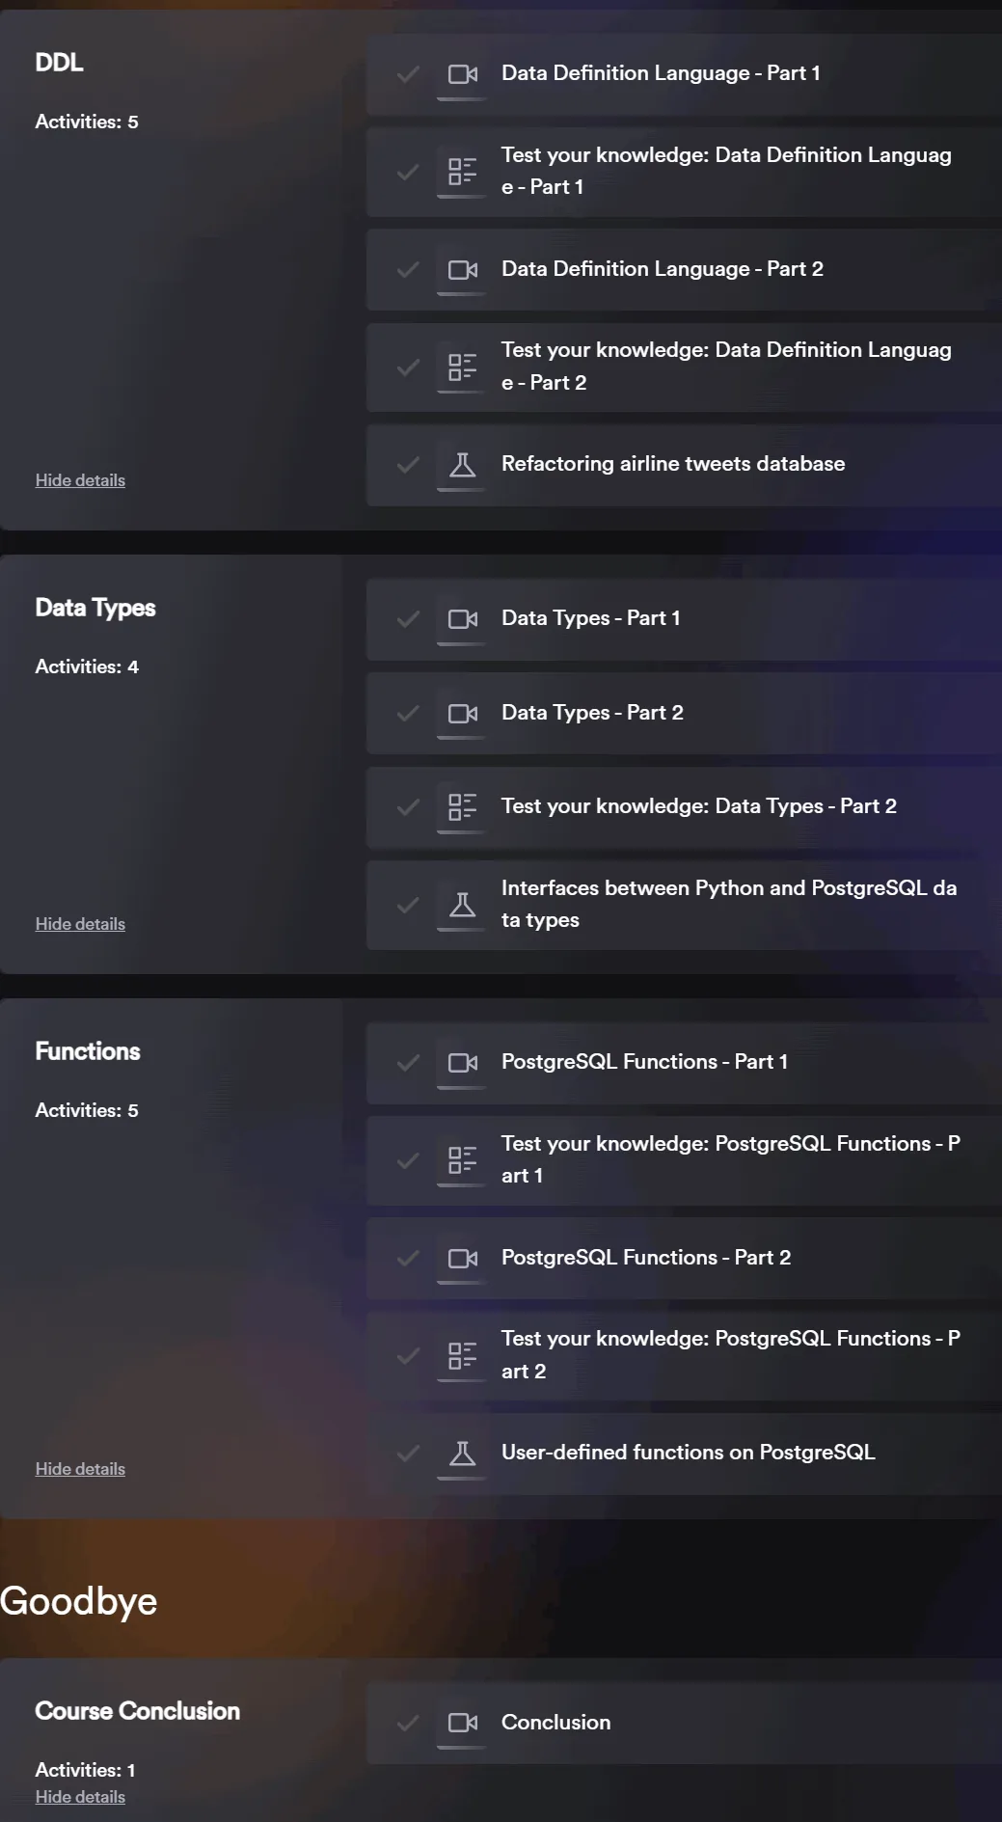1002x1822 pixels.
Task: Open Test your knowledge: Data Definition Language - Part 1
Action: (x=684, y=172)
